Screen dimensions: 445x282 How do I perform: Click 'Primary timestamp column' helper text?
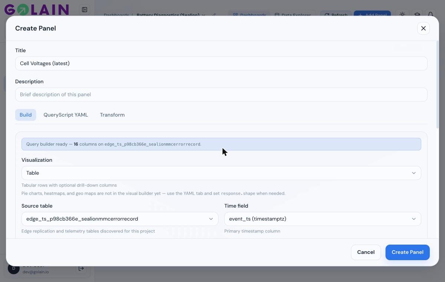252,231
